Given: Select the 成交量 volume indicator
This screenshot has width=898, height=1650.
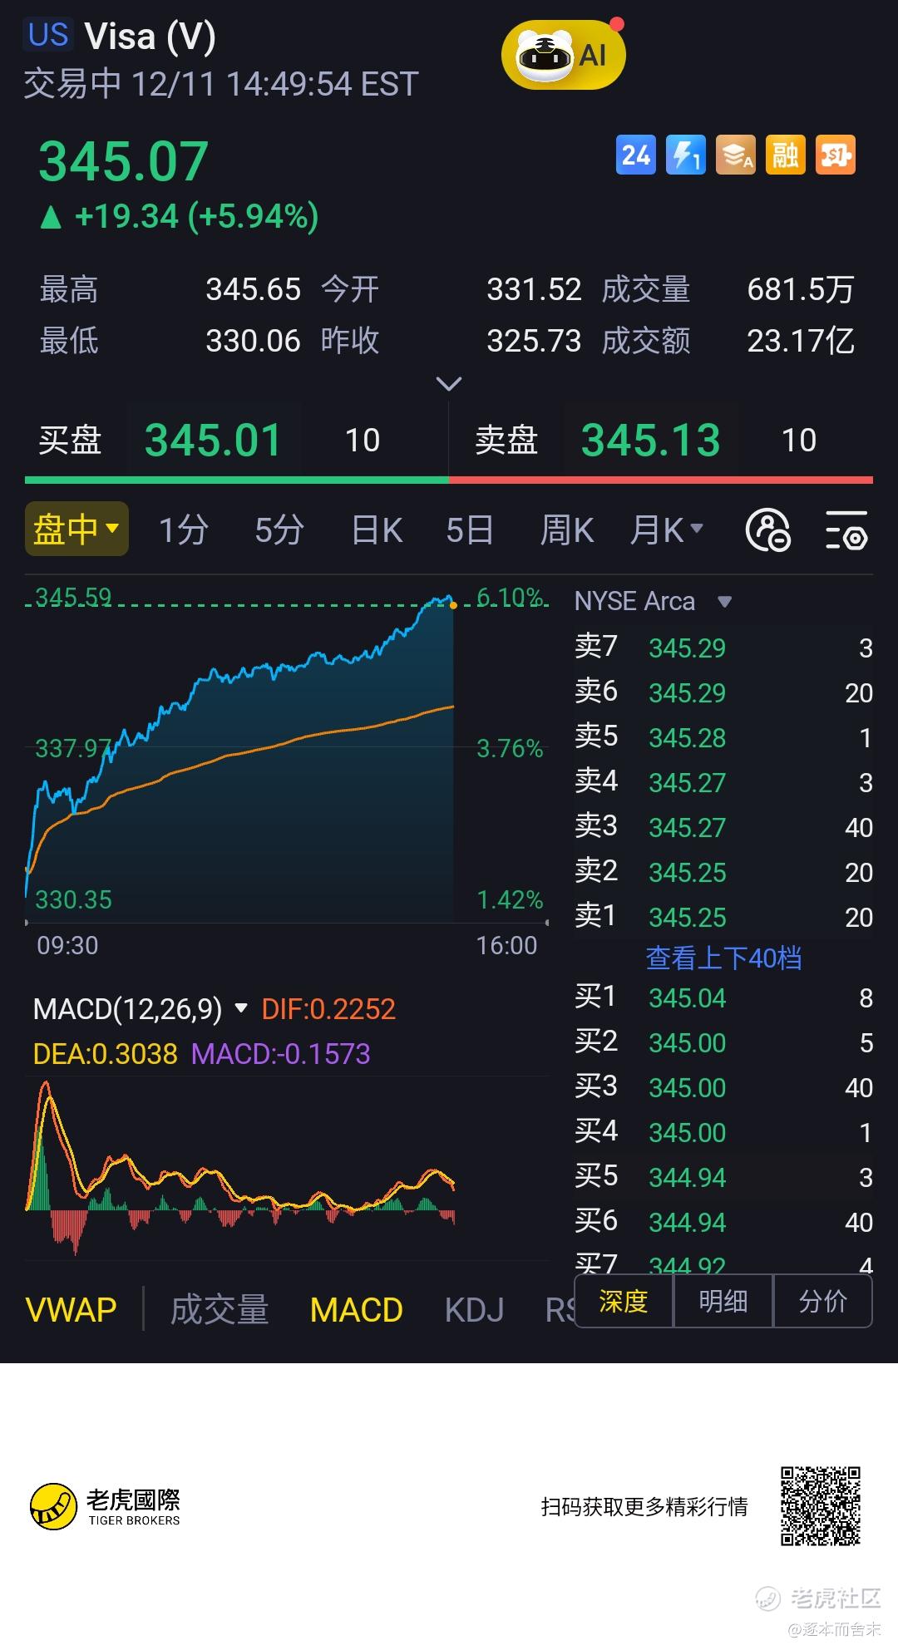Looking at the screenshot, I should coord(220,1310).
